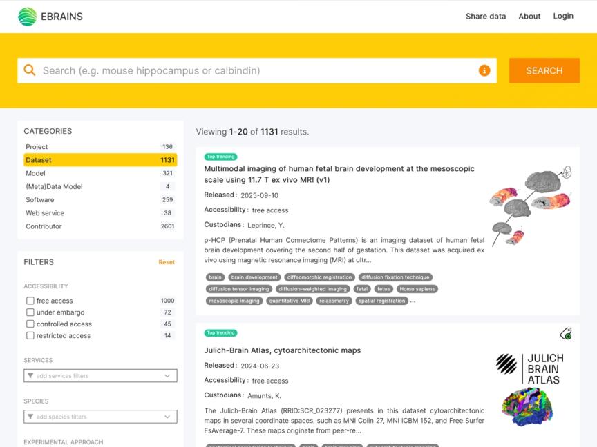Viewport: 597px width, 447px height.
Task: Click the SEARCH button
Action: (x=544, y=70)
